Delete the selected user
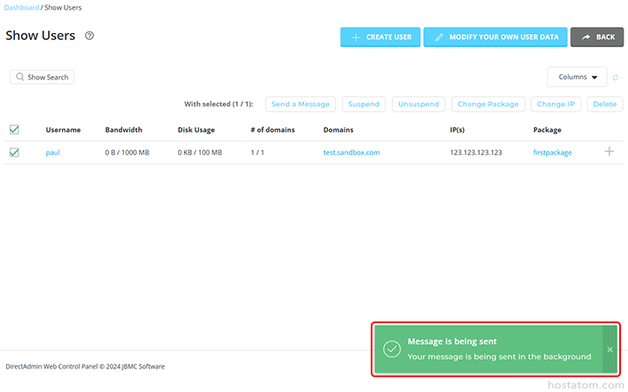Viewport: 628px width, 392px height. click(604, 104)
